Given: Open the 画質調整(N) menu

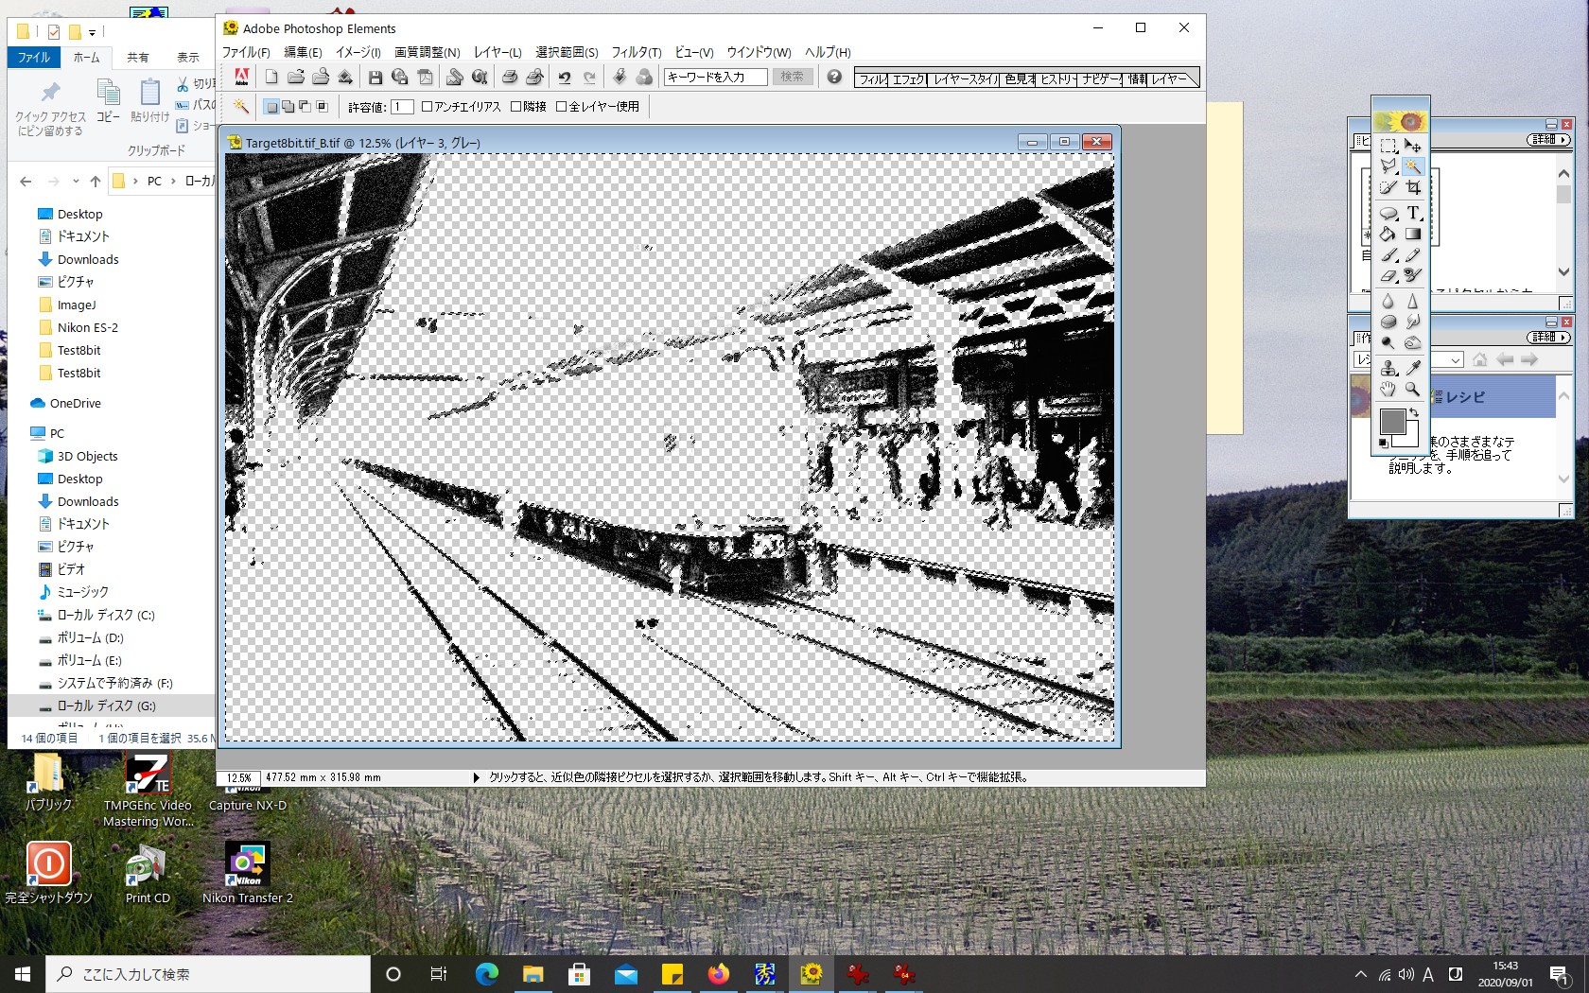Looking at the screenshot, I should click(428, 52).
